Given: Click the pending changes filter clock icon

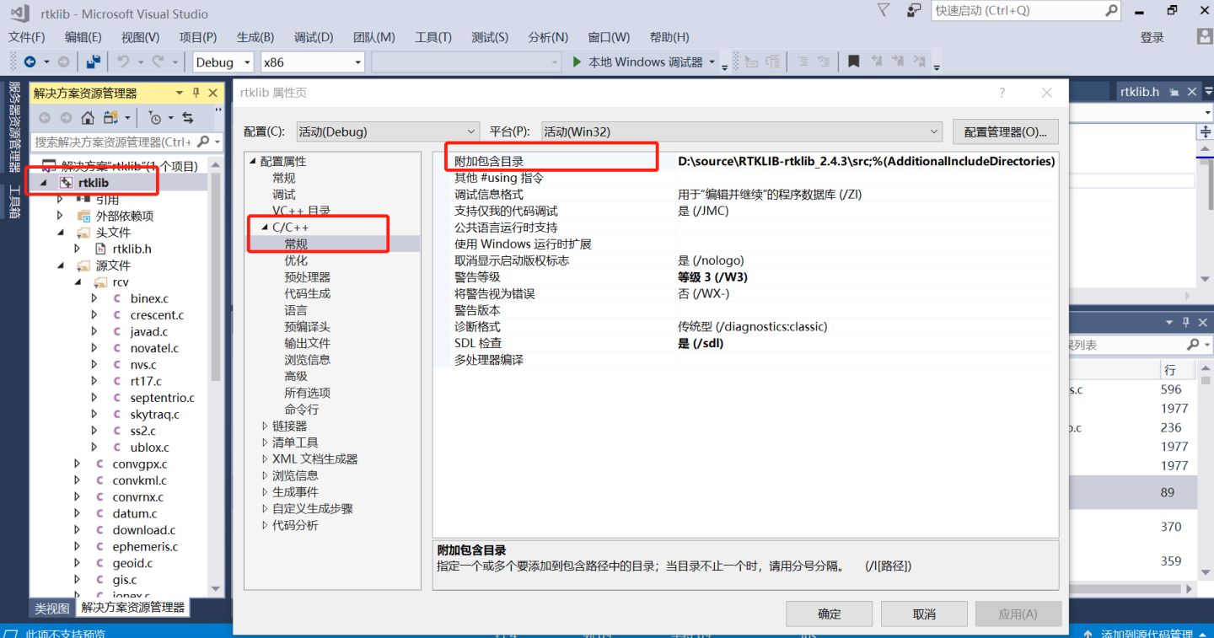Looking at the screenshot, I should [x=155, y=117].
